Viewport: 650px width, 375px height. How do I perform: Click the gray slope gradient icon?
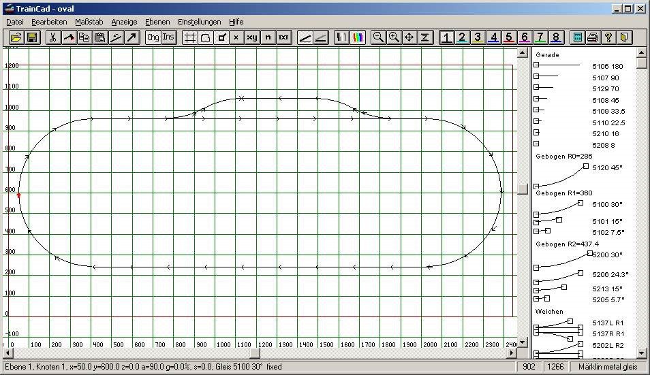[320, 37]
